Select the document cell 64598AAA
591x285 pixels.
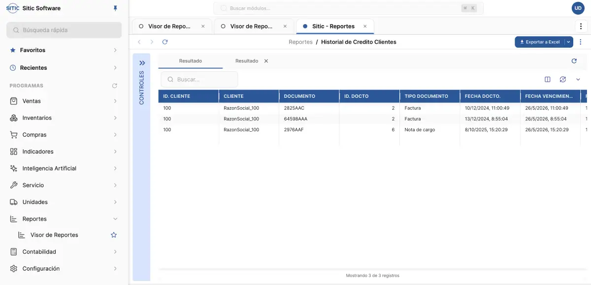(x=309, y=119)
